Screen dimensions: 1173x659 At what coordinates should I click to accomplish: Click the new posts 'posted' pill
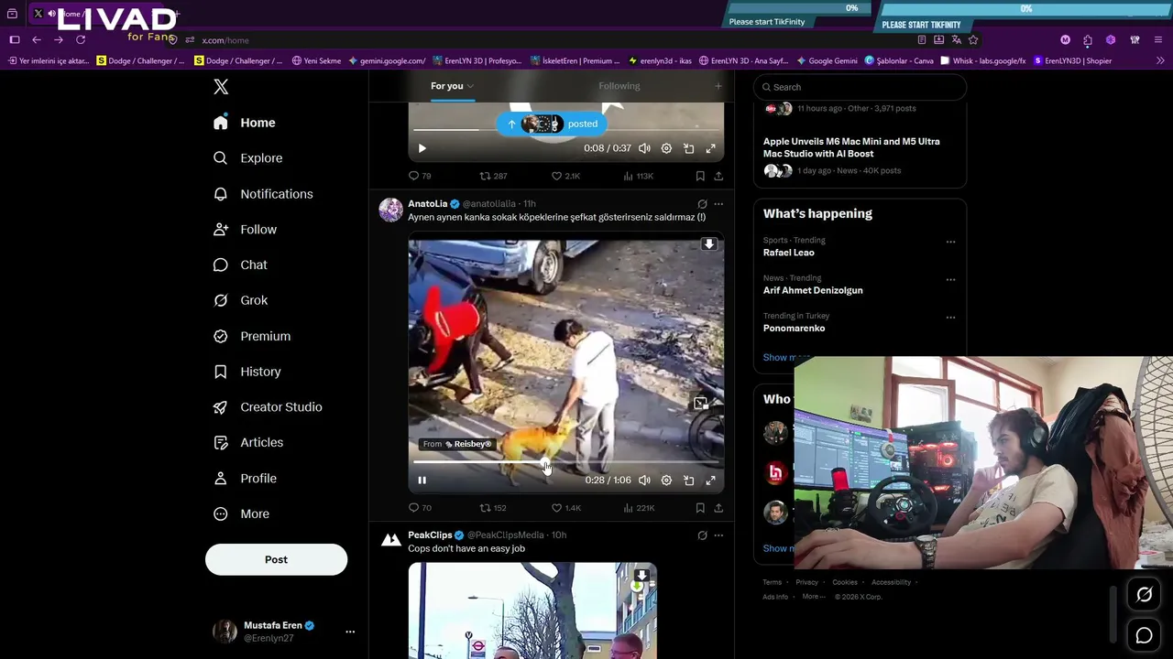click(552, 124)
